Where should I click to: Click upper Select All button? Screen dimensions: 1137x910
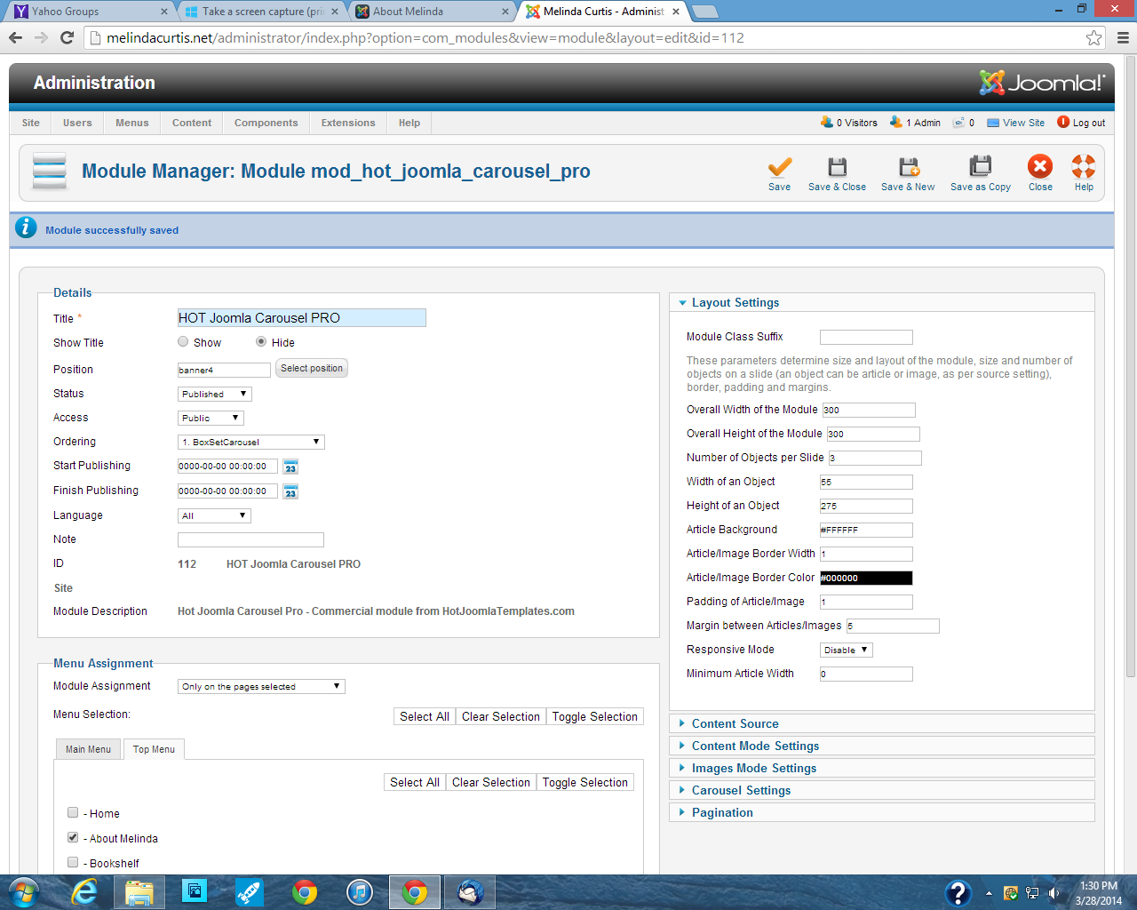[425, 716]
